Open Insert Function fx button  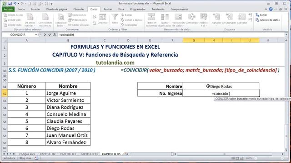[55, 35]
